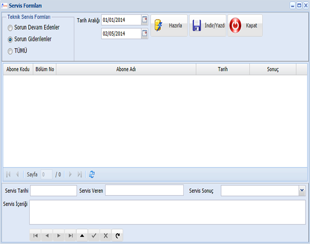The width and height of the screenshot is (310, 244).
Task: Sort by Tarih column header
Action: 223,69
